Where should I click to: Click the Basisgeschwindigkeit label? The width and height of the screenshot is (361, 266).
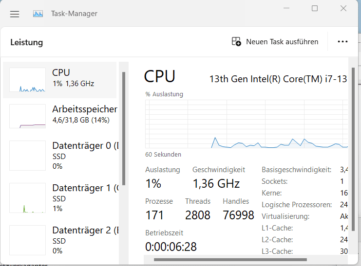297,170
